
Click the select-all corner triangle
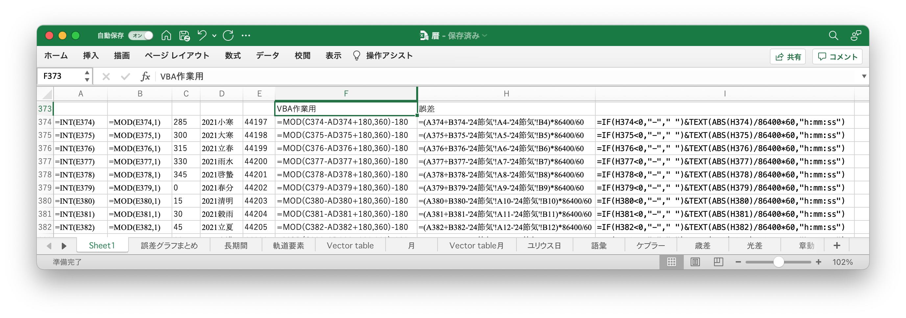pyautogui.click(x=47, y=94)
